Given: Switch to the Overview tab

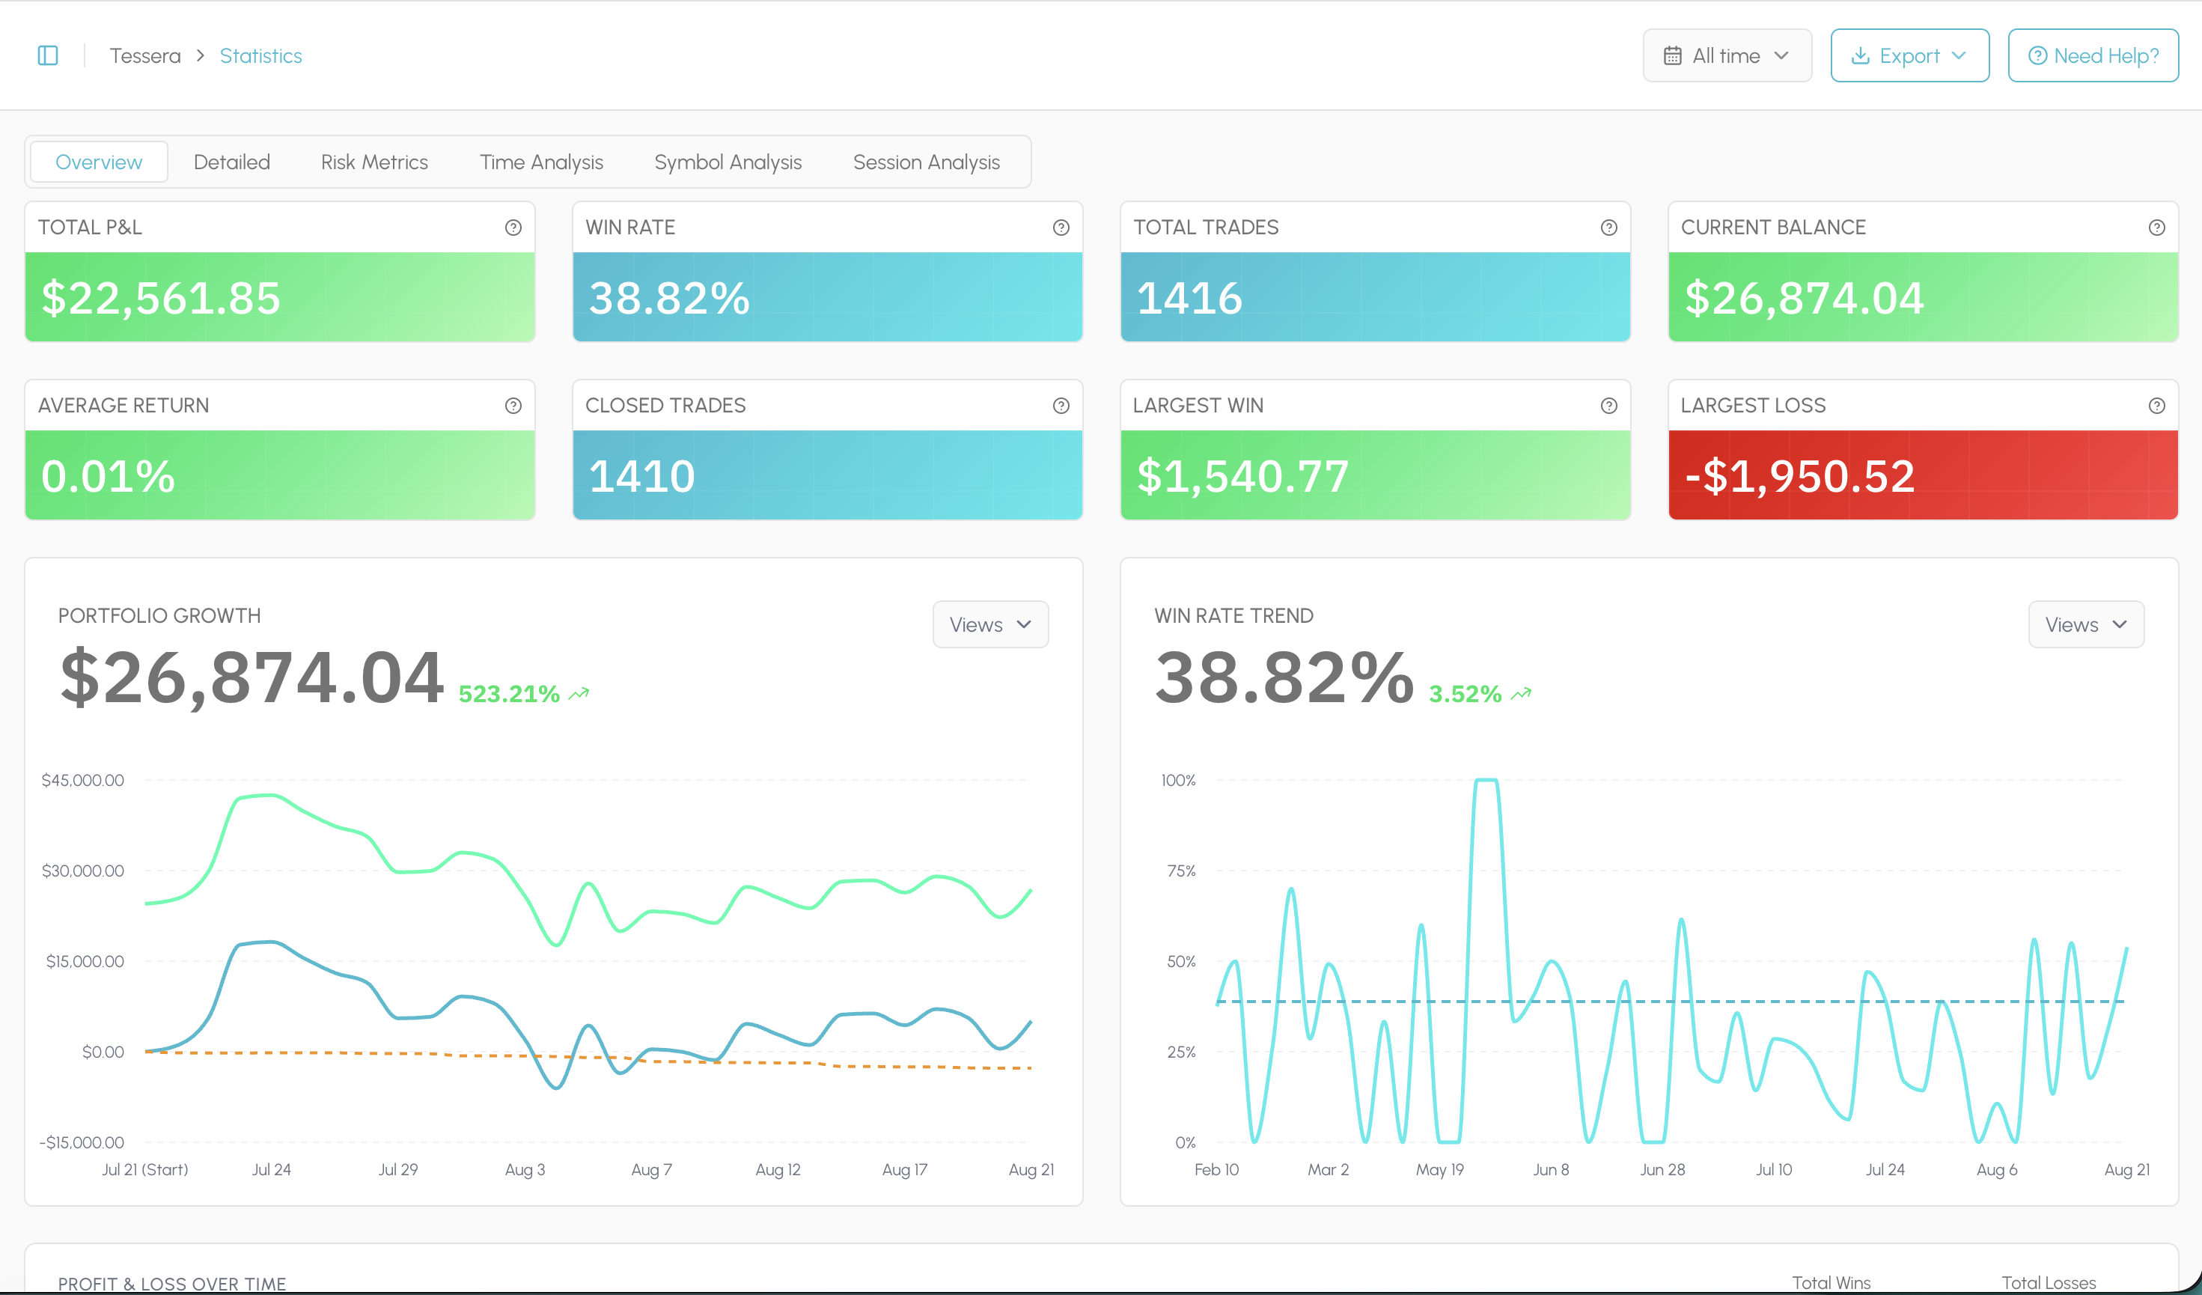Looking at the screenshot, I should (99, 162).
